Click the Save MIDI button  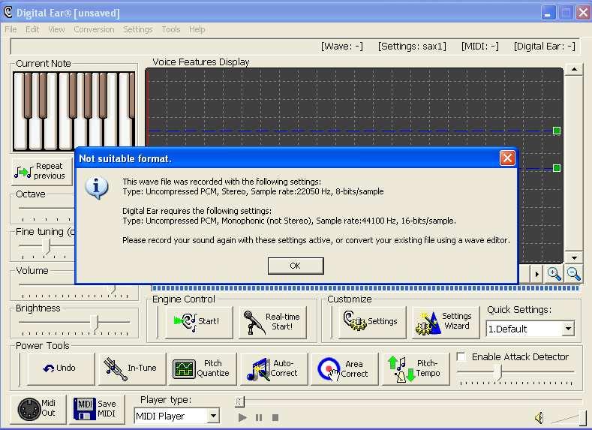pos(95,408)
